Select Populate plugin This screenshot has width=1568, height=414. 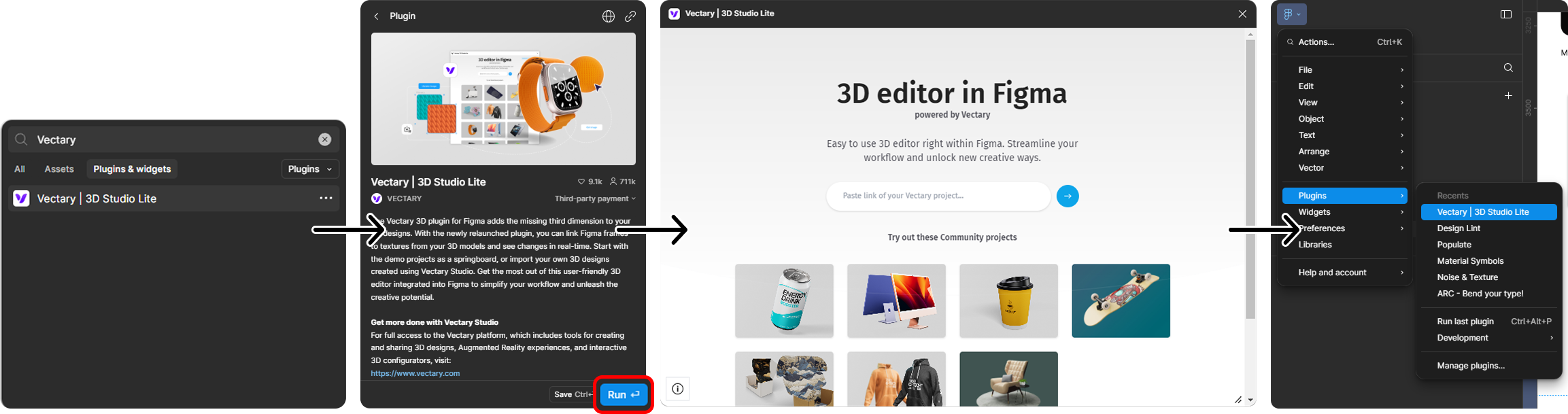[1489, 245]
